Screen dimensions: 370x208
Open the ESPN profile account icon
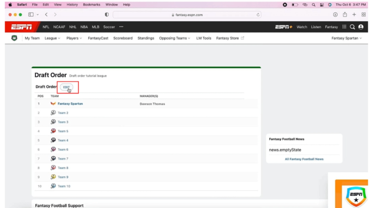pos(361,27)
